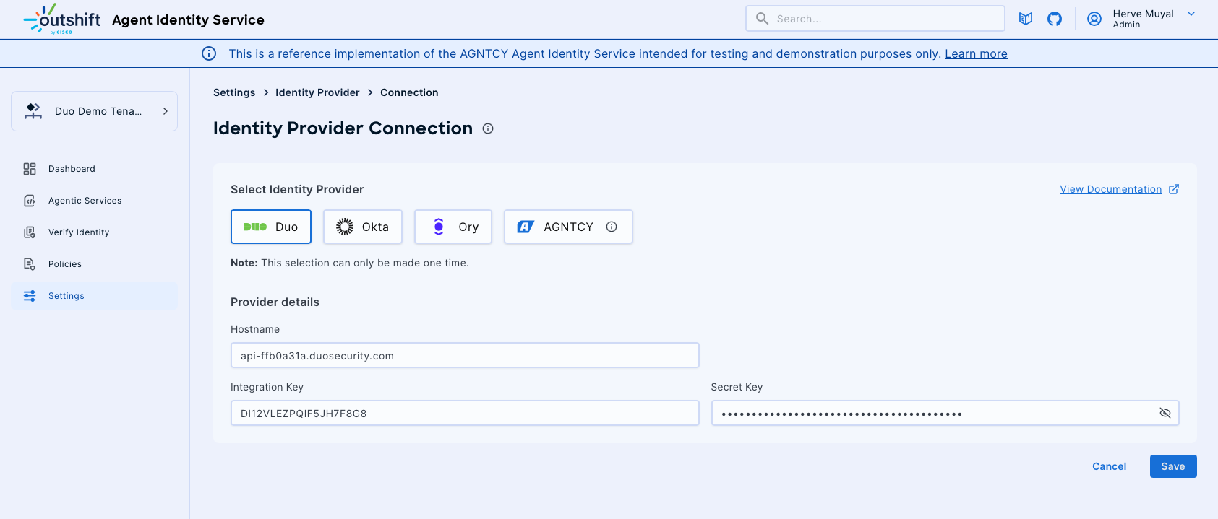Follow the Learn more link in banner
This screenshot has height=519, width=1218.
click(976, 53)
